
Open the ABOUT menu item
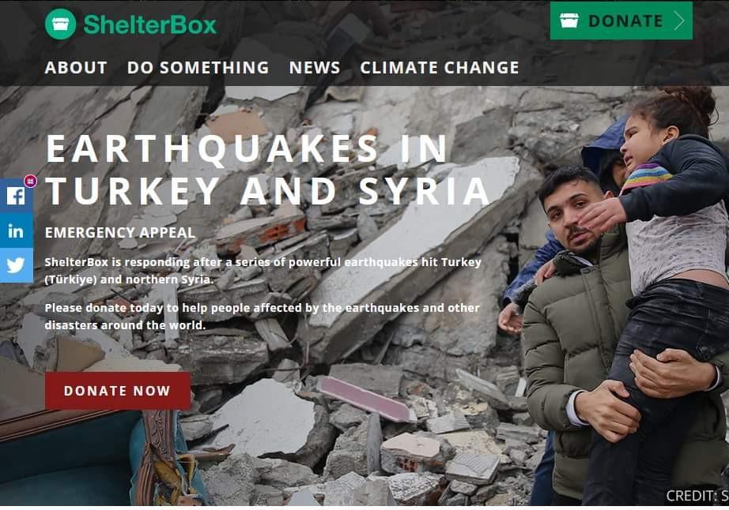[x=76, y=68]
